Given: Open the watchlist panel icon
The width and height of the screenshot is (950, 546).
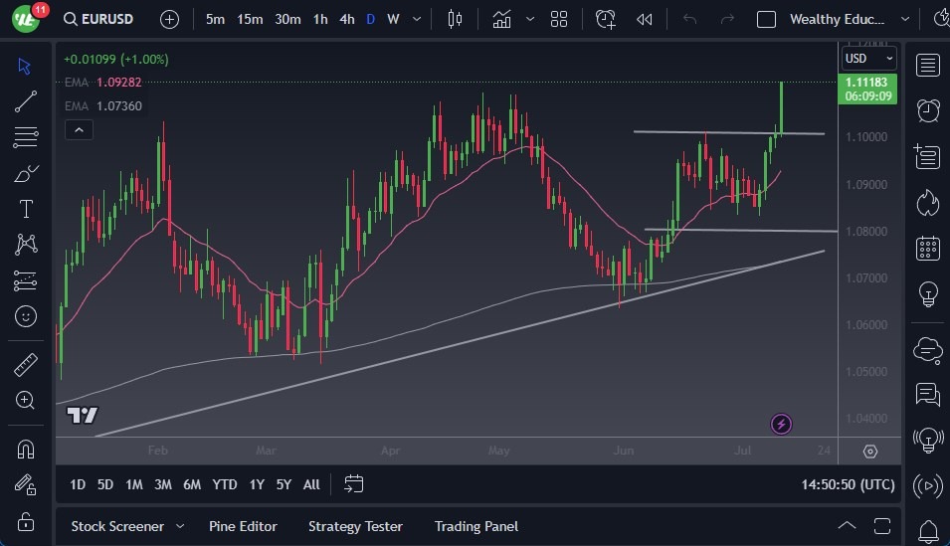Looking at the screenshot, I should (927, 66).
